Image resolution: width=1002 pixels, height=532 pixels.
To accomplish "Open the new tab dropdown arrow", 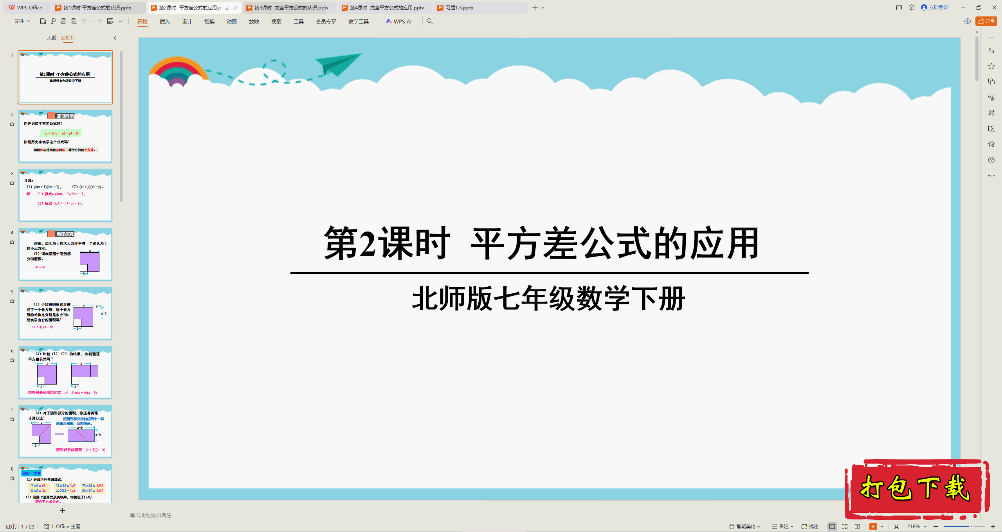I will [543, 8].
